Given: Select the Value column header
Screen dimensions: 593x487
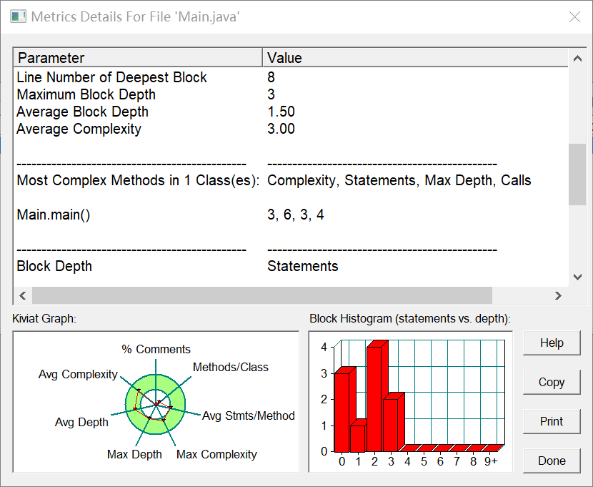Looking at the screenshot, I should (415, 58).
